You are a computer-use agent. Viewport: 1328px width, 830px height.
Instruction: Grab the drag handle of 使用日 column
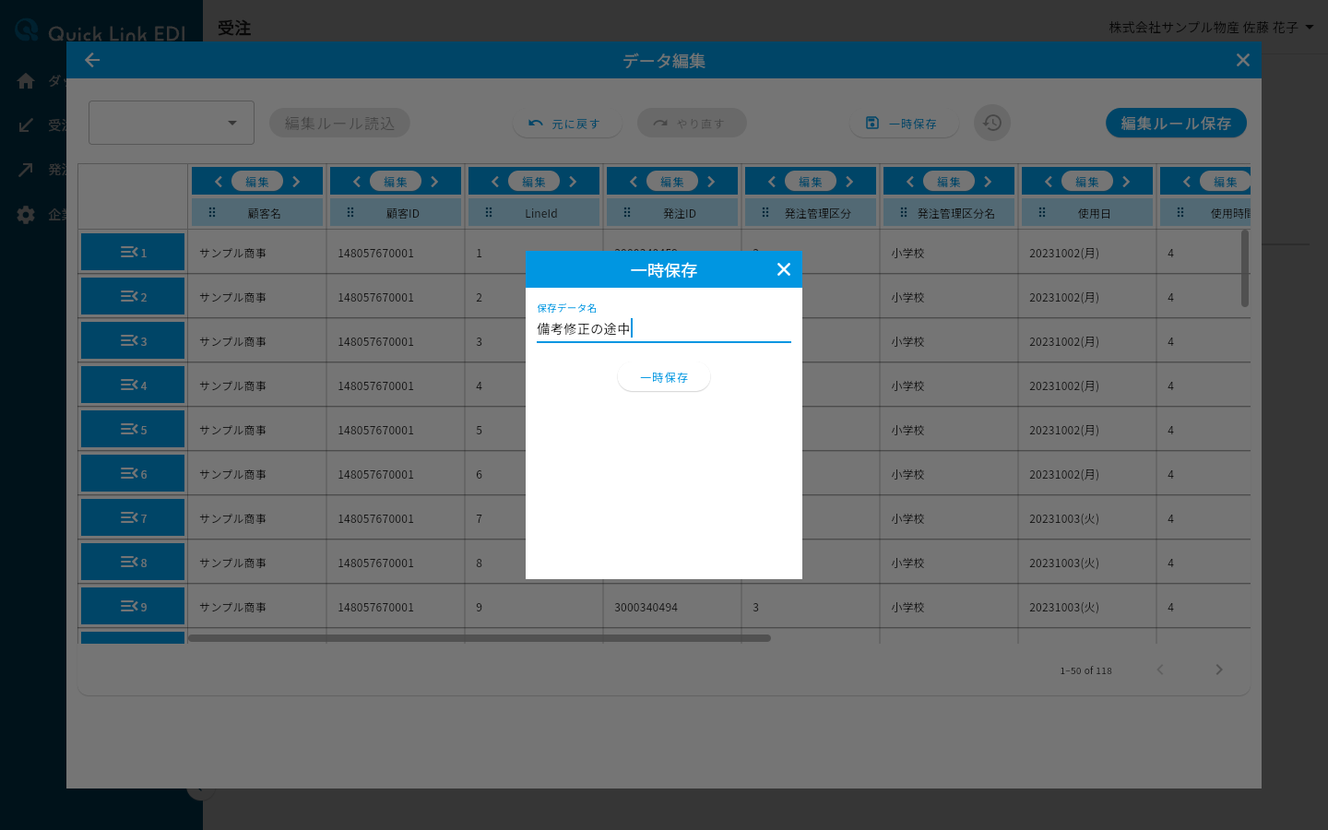pyautogui.click(x=1042, y=212)
